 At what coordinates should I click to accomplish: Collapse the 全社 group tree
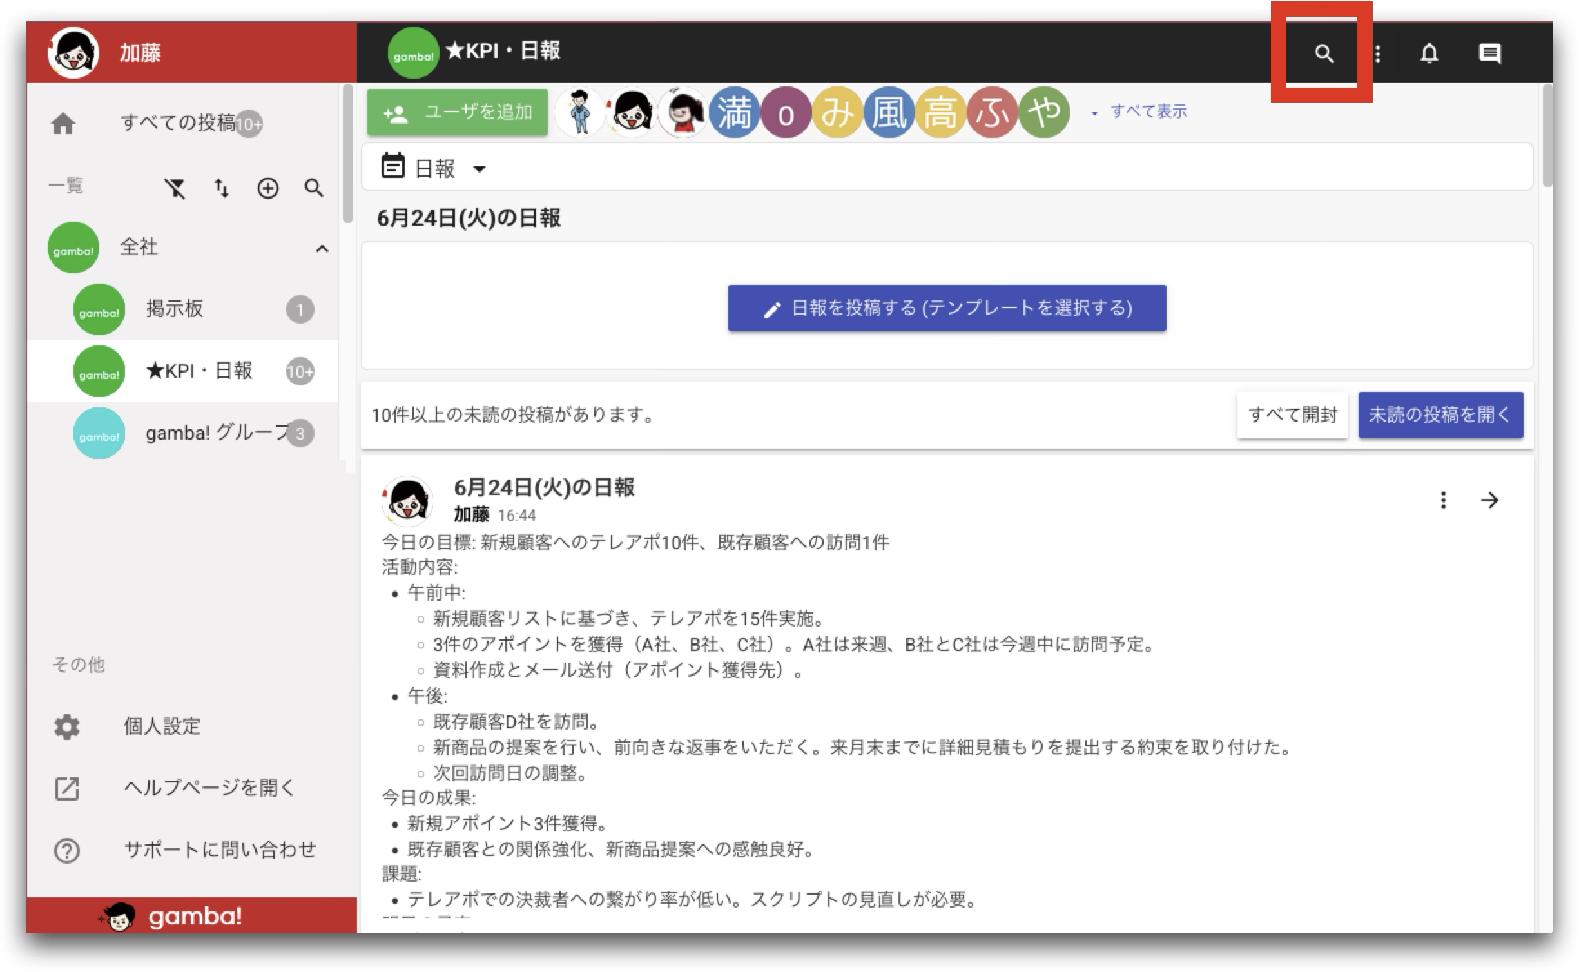pos(322,249)
